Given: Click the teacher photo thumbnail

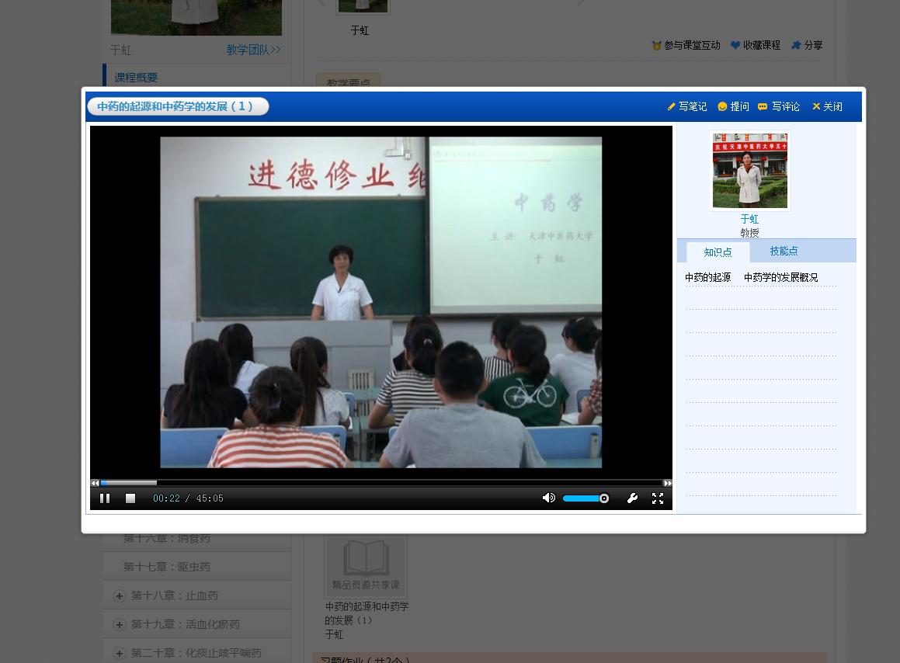Looking at the screenshot, I should pos(749,170).
